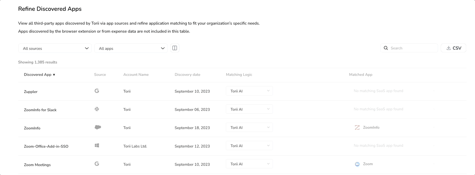Expand Matching Logic dropdown for Zuppler
The width and height of the screenshot is (475, 175).
tap(249, 91)
